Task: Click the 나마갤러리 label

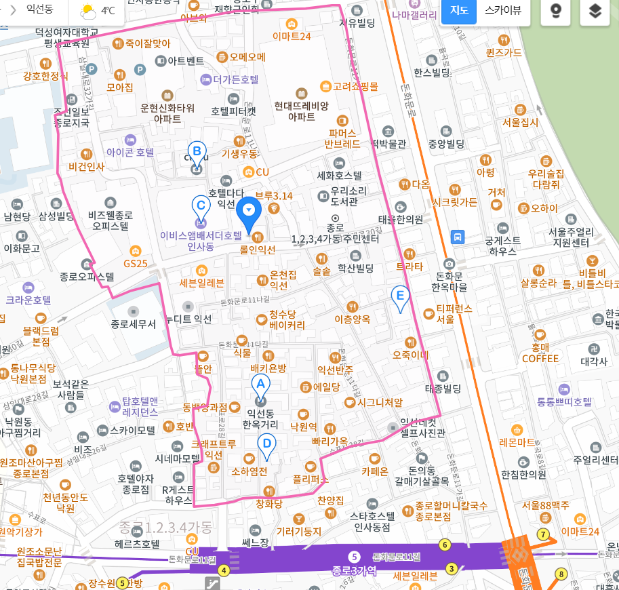Action: [414, 15]
